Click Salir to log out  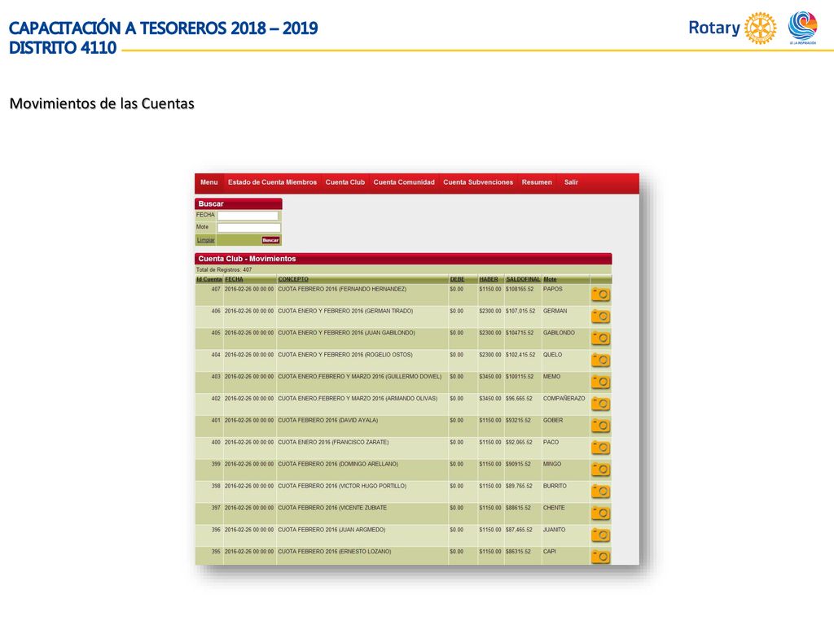(571, 182)
